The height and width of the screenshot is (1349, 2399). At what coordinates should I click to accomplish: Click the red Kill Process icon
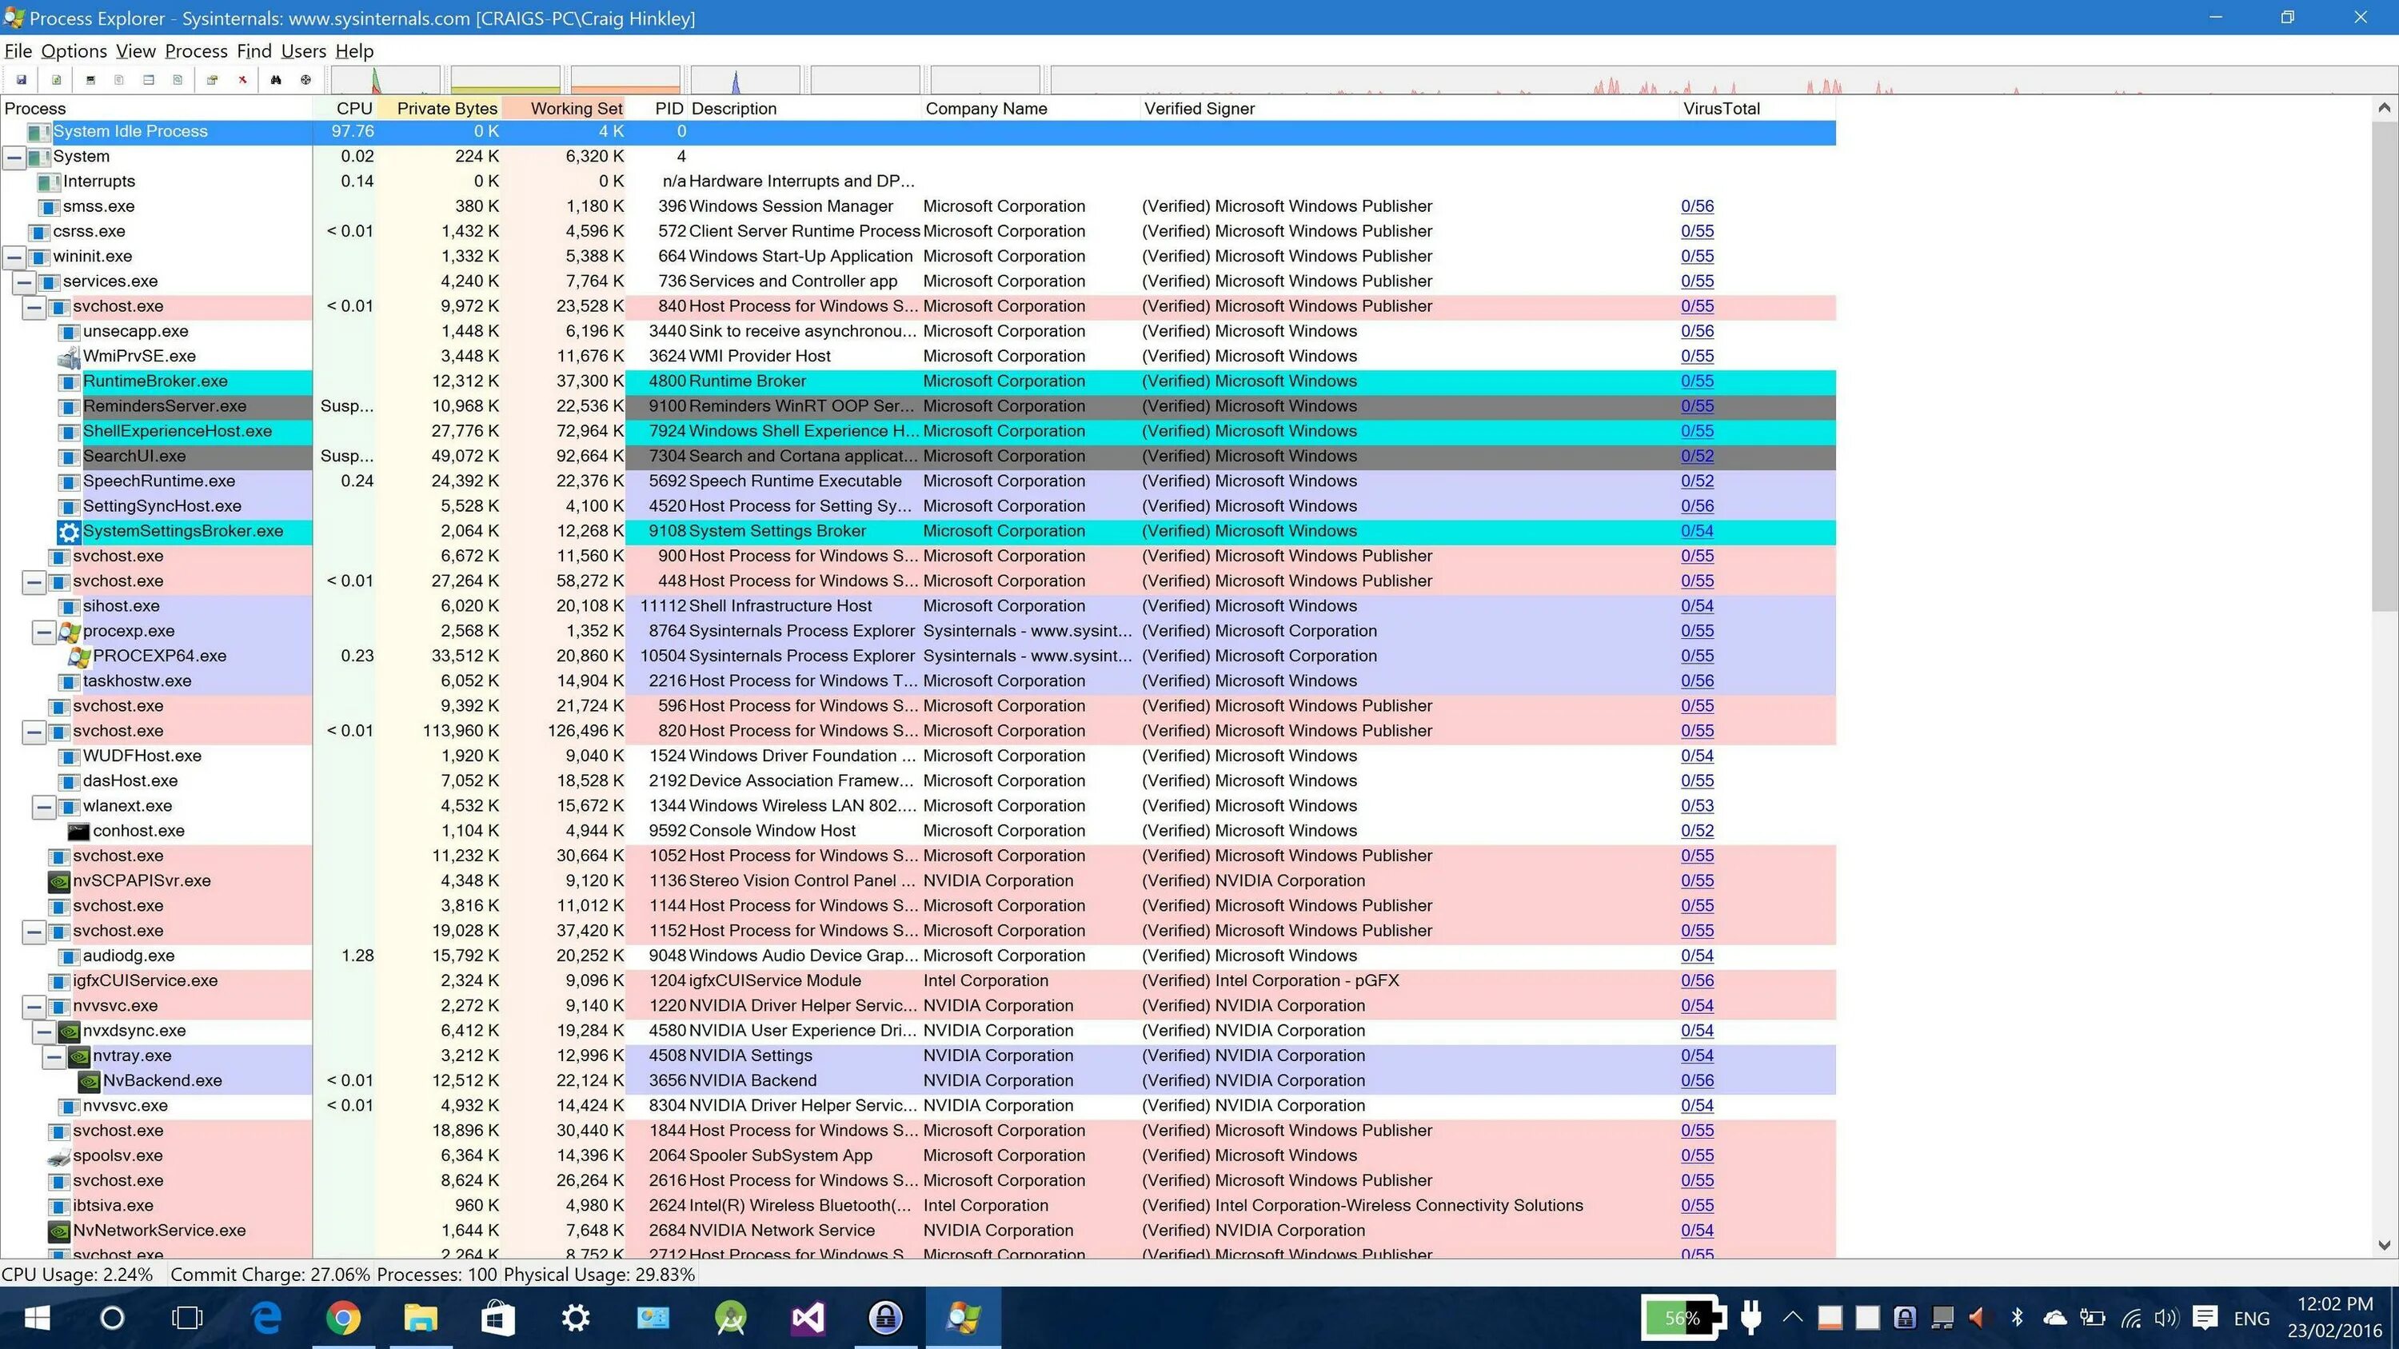pyautogui.click(x=242, y=80)
